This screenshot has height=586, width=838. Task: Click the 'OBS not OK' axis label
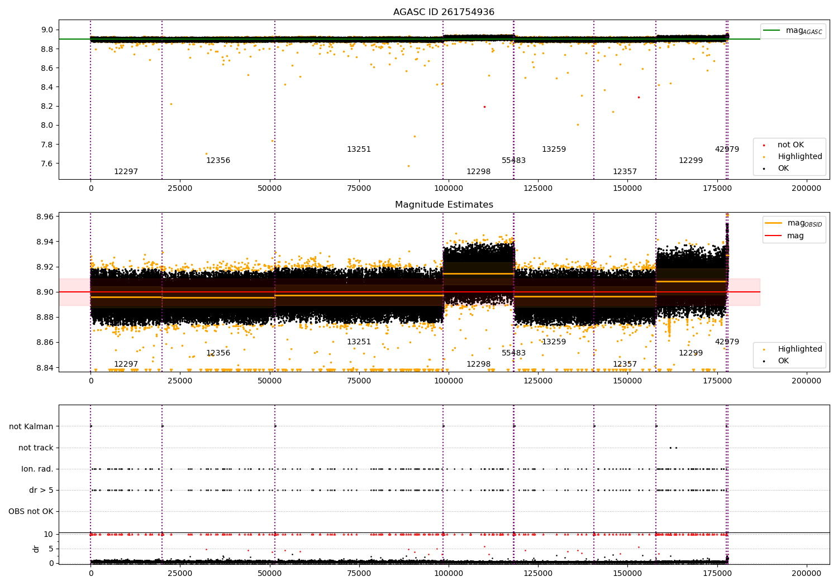(x=31, y=512)
